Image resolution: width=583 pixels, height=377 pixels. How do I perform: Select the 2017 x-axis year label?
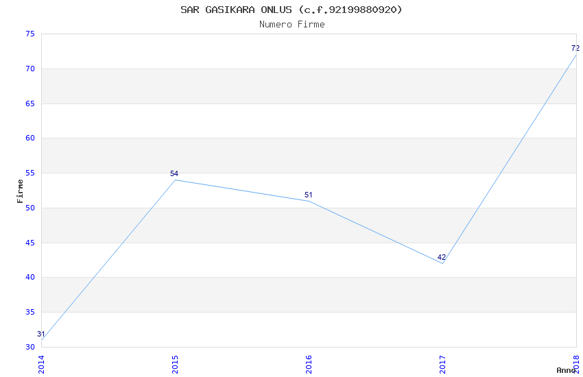[442, 365]
